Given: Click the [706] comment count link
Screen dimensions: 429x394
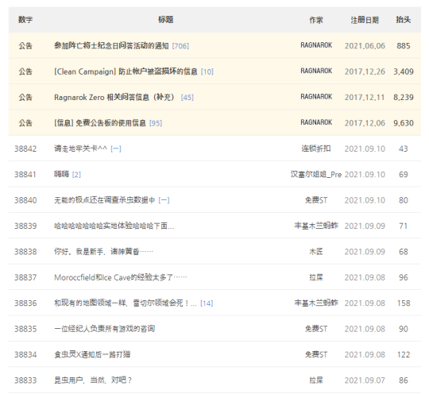Looking at the screenshot, I should pyautogui.click(x=180, y=46).
